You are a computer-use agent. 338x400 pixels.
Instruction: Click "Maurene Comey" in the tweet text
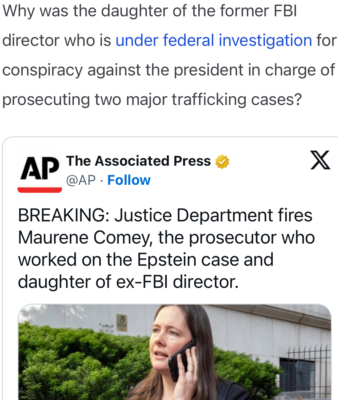[85, 237]
